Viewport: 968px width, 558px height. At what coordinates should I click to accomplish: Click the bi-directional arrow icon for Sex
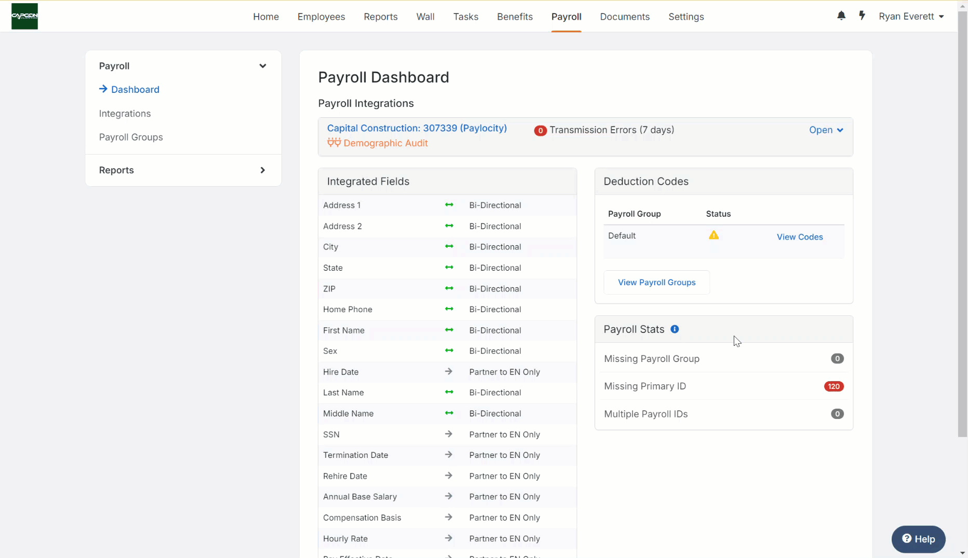pos(449,351)
